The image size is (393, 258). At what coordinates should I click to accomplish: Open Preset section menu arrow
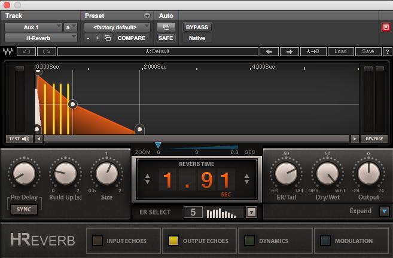(x=147, y=16)
